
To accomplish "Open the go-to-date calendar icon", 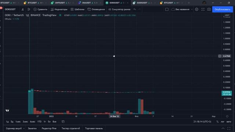I will (x=63, y=122).
